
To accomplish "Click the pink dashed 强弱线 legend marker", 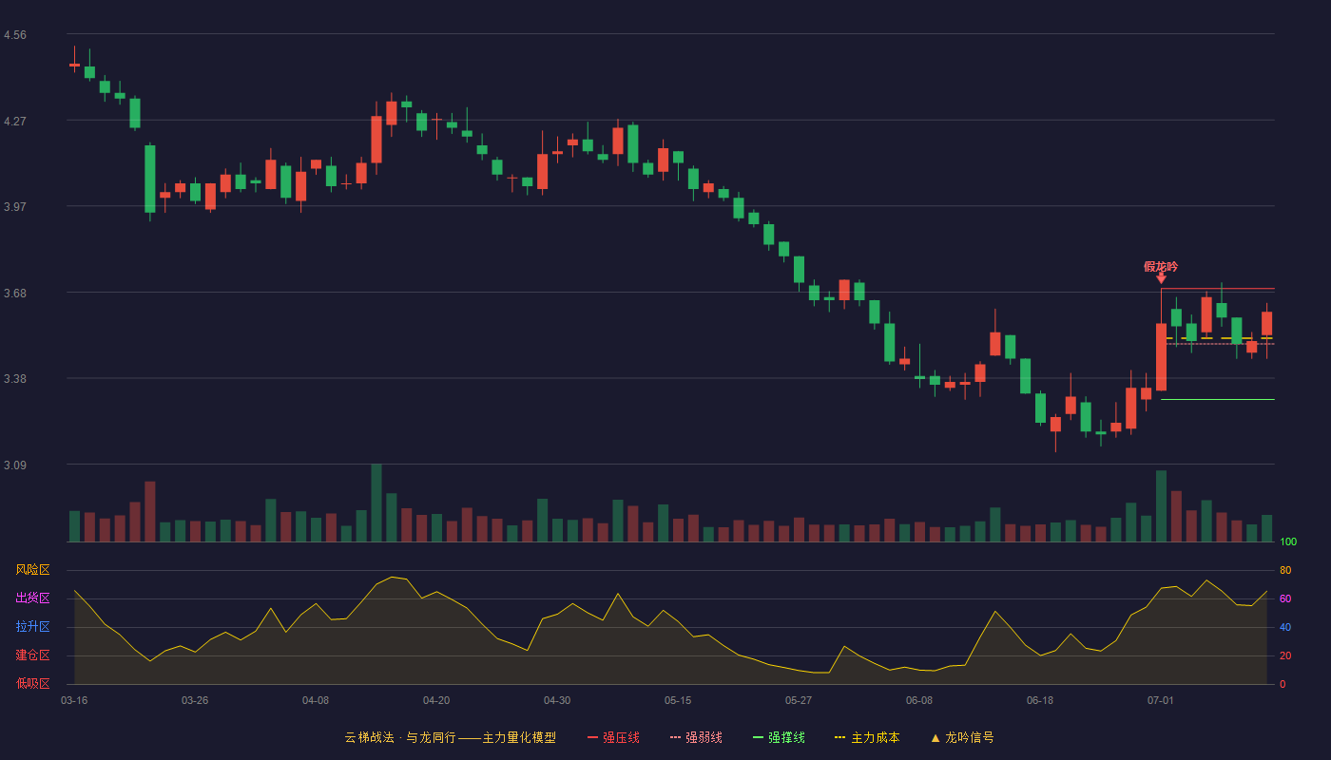I will pos(675,737).
